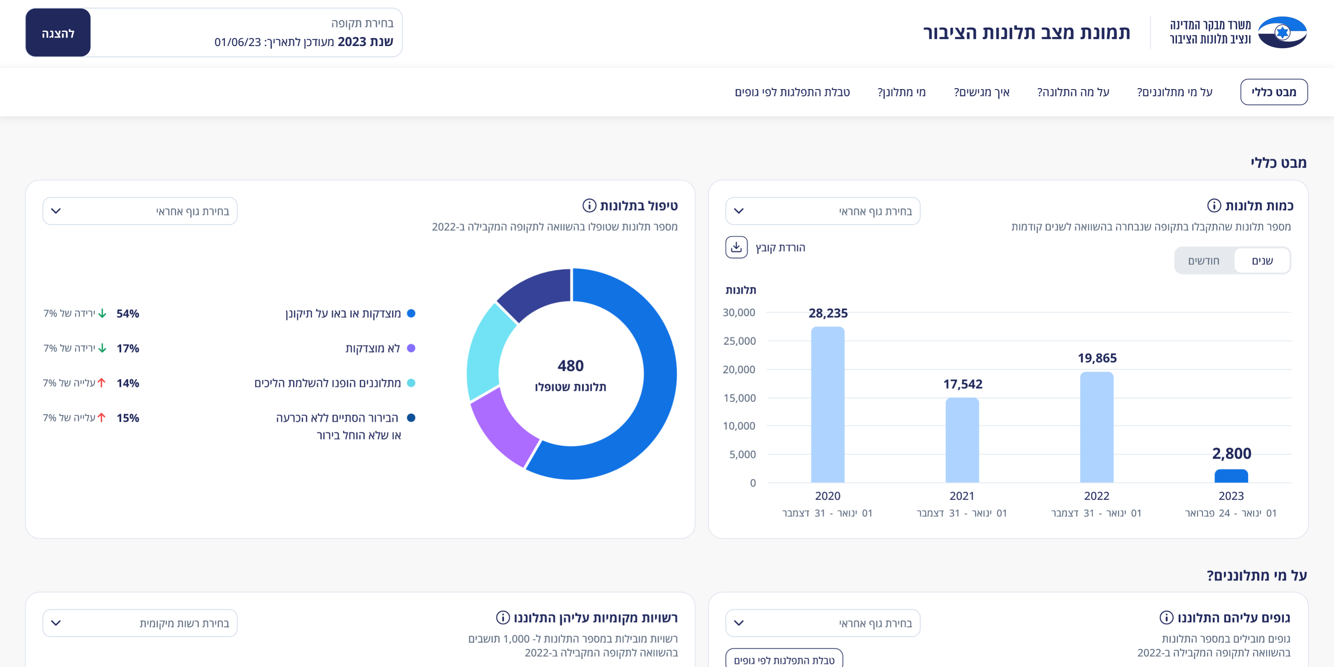
Task: Click הורדת קובץ download link
Action: pyautogui.click(x=780, y=247)
